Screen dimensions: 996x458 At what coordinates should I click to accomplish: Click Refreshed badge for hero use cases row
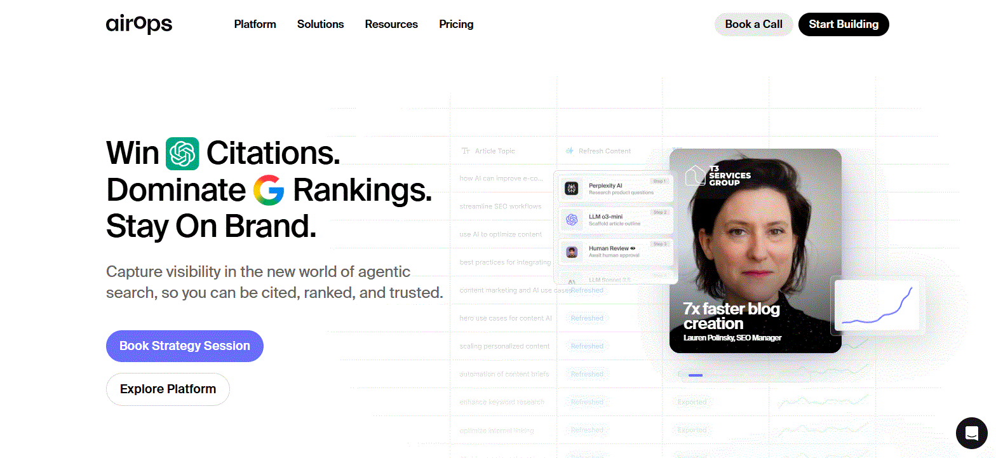click(587, 318)
